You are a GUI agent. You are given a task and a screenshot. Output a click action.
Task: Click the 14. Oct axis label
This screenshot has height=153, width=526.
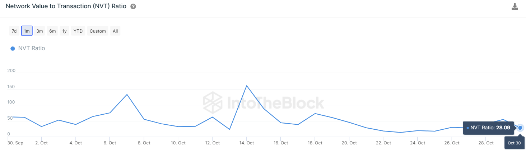(246, 143)
